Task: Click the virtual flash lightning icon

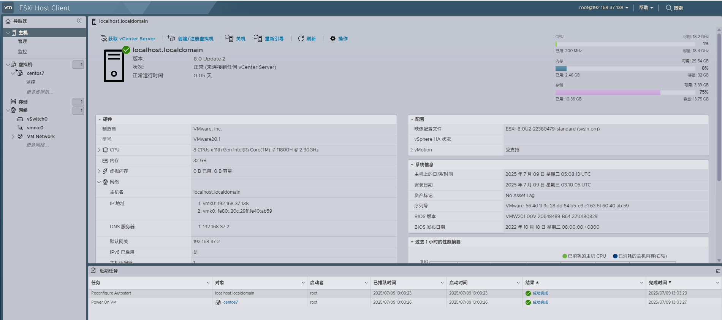Action: [x=105, y=171]
